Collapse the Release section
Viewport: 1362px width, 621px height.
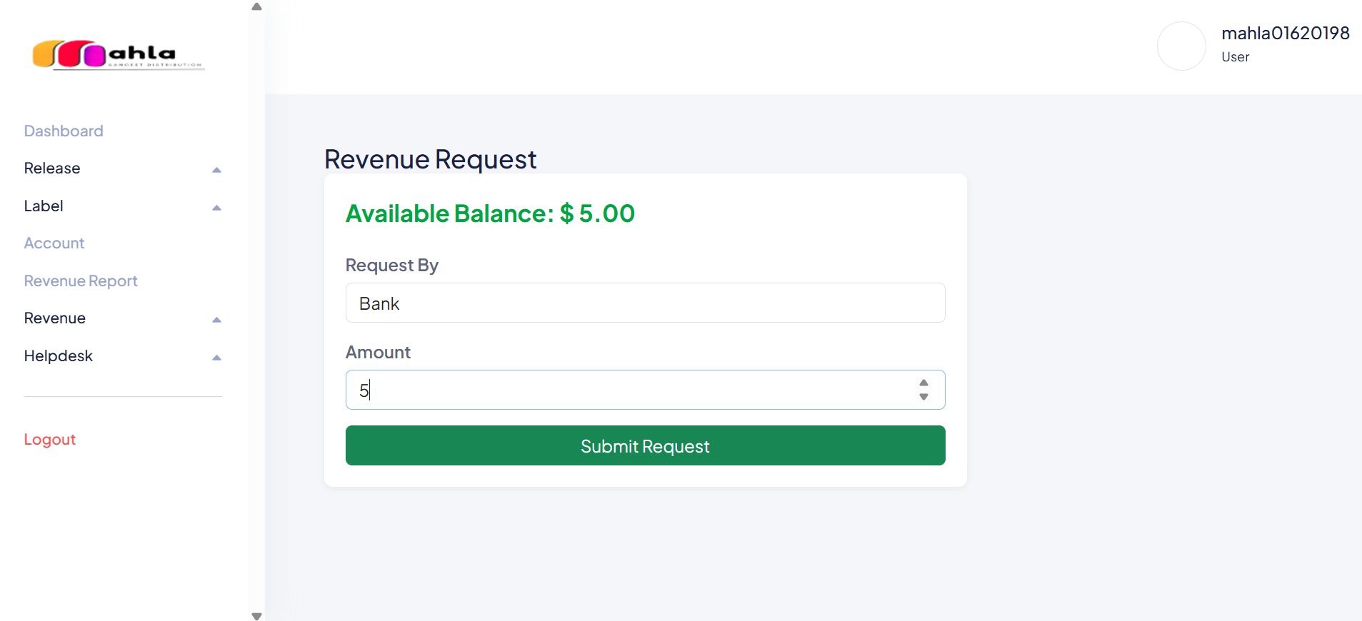[x=216, y=169]
